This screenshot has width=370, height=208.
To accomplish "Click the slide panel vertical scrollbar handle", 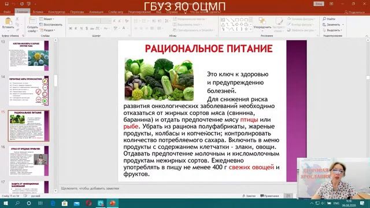I will (x=55, y=81).
